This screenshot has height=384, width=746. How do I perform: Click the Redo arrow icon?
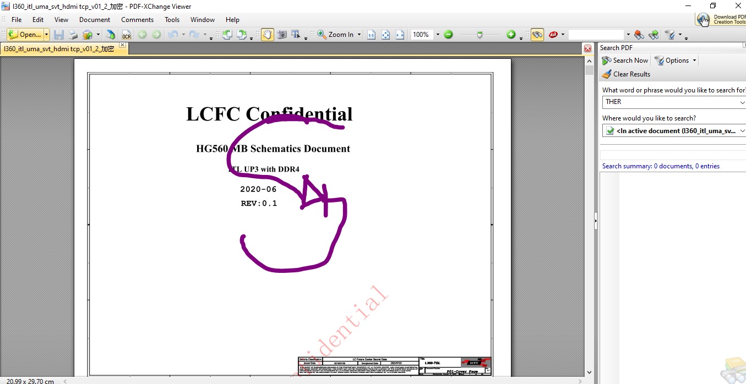point(194,35)
